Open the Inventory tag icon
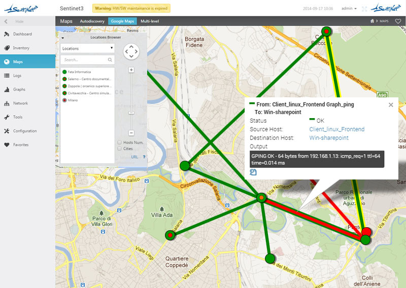The image size is (406, 288). click(7, 48)
